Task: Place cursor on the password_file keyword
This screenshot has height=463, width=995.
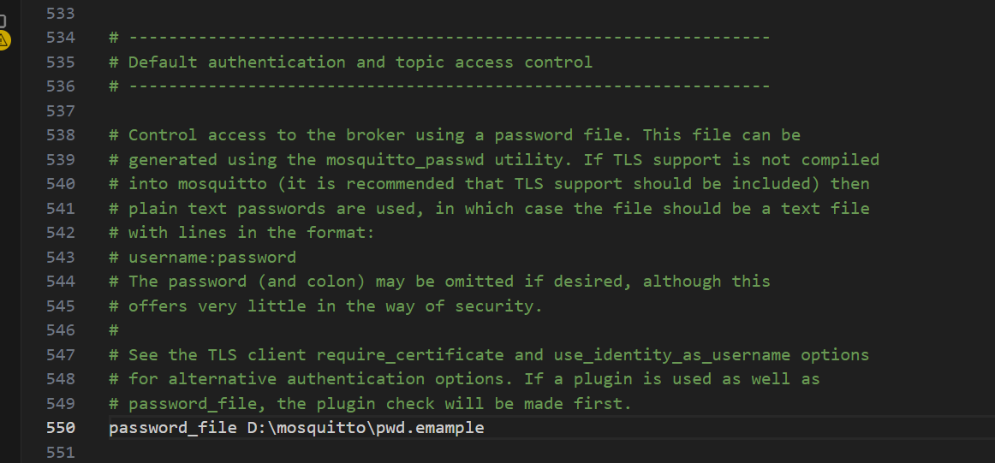Action: 168,428
